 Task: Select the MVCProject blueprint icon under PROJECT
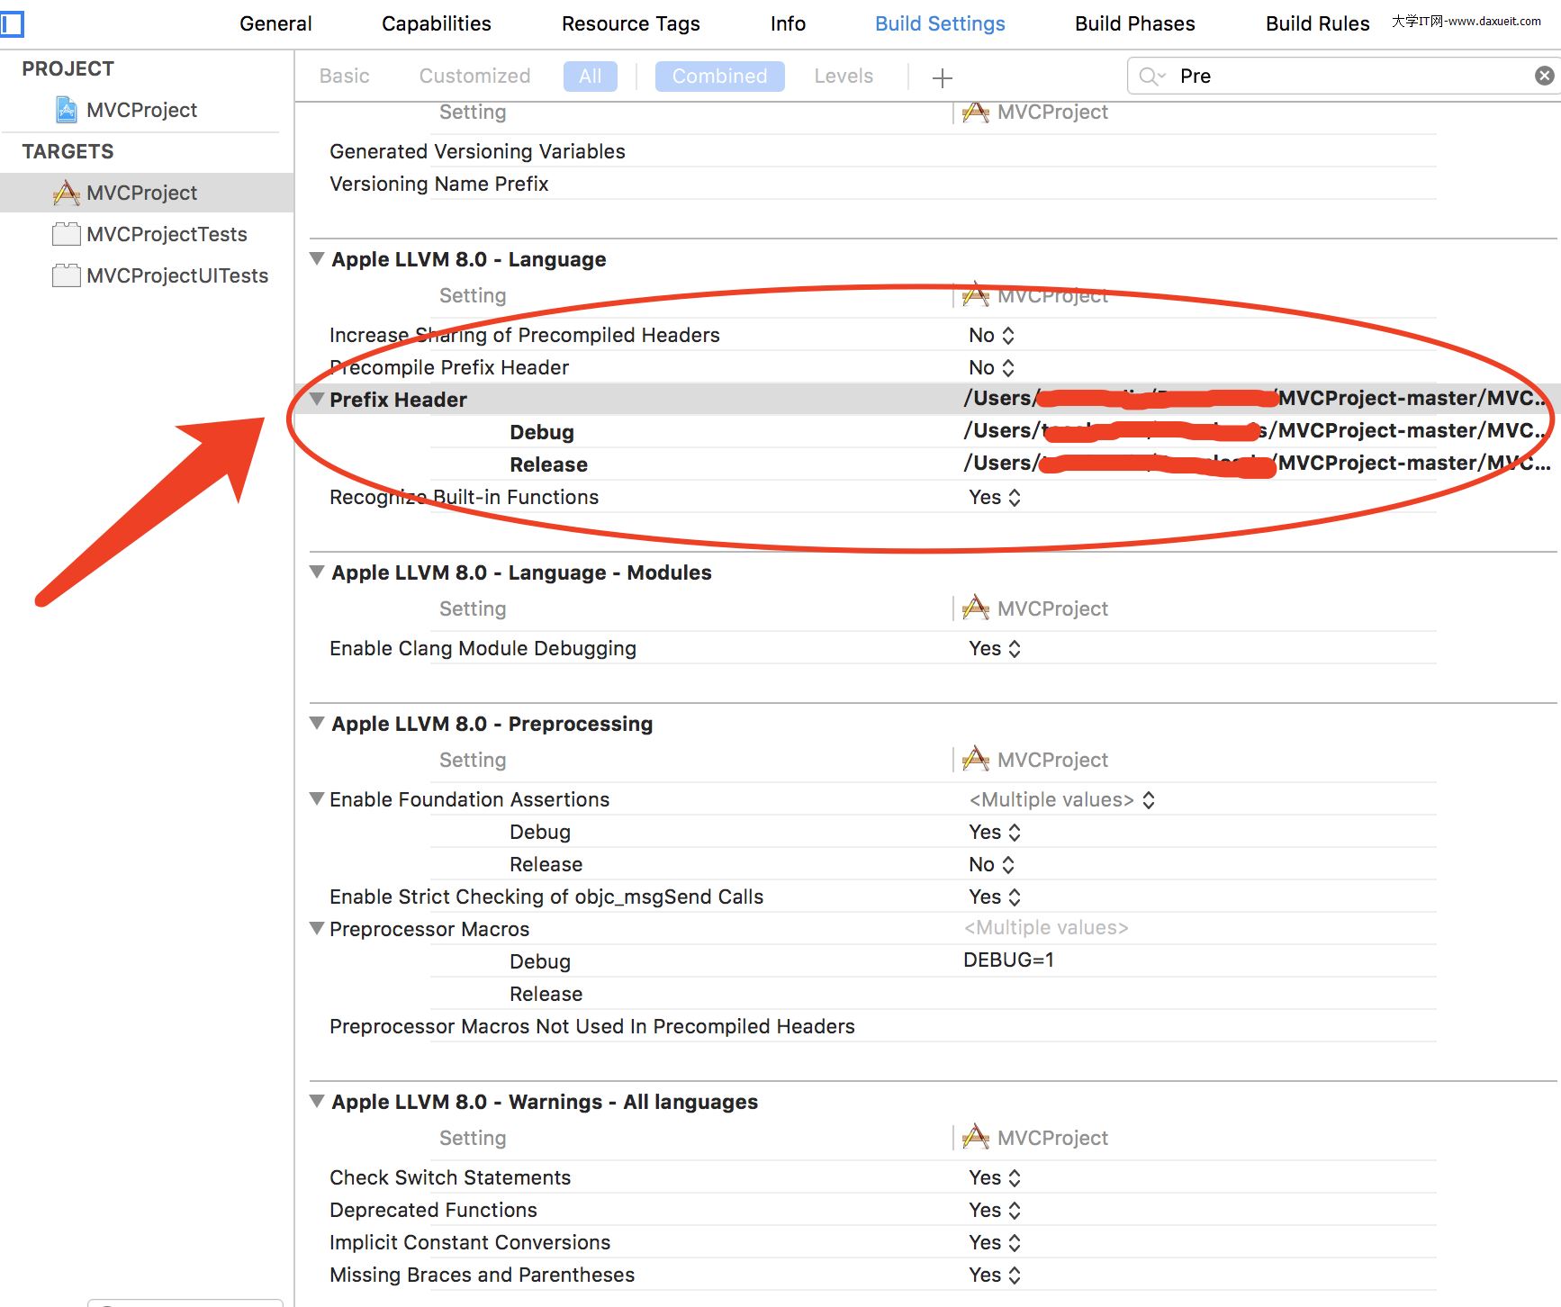point(67,110)
